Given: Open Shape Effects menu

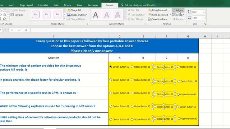Looking at the screenshot, I should pyautogui.click(x=77, y=19).
